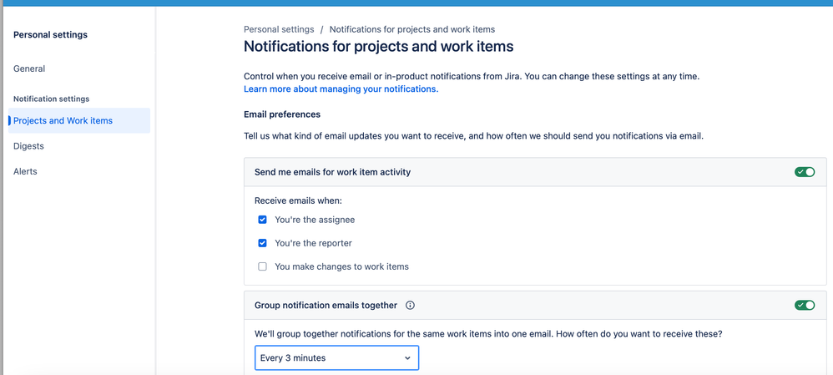Viewport: 833px width, 375px height.
Task: Disable the Group notification emails together switch
Action: (805, 306)
